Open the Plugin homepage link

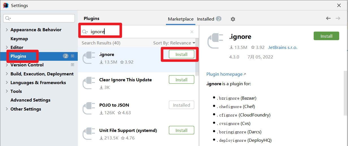click(224, 74)
